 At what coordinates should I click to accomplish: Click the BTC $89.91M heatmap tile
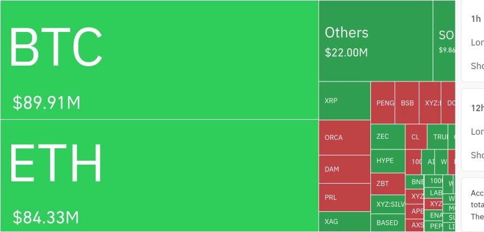point(159,60)
